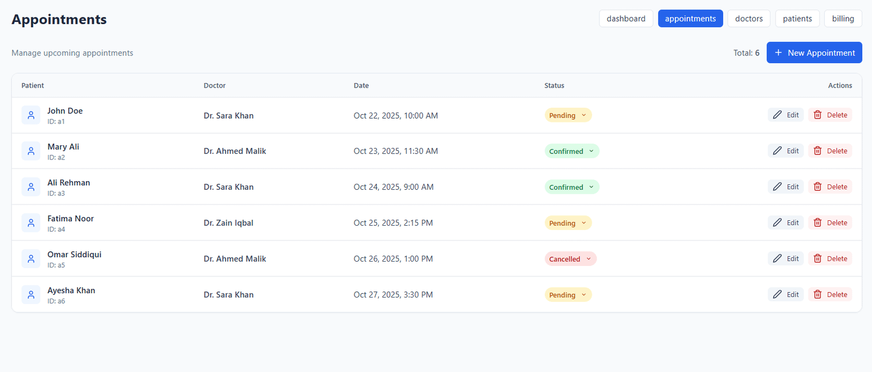
Task: Go to the doctors tab
Action: coord(749,18)
